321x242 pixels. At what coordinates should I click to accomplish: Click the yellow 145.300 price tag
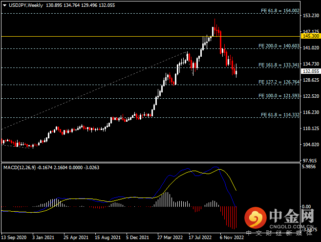pos(311,36)
